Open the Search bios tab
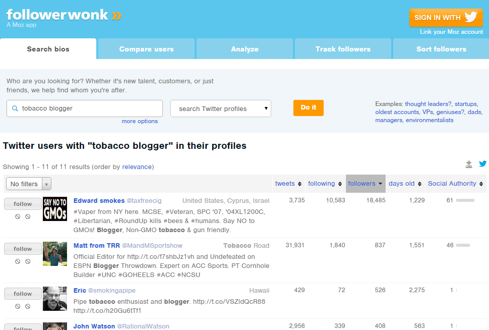The image size is (489, 330). pyautogui.click(x=48, y=49)
